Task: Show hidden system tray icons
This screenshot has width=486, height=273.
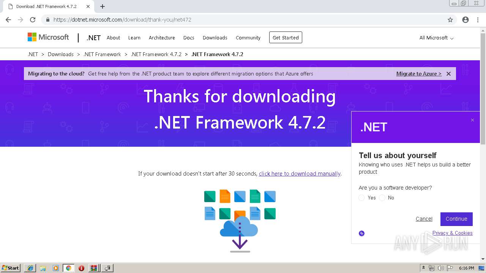Action: point(423,268)
